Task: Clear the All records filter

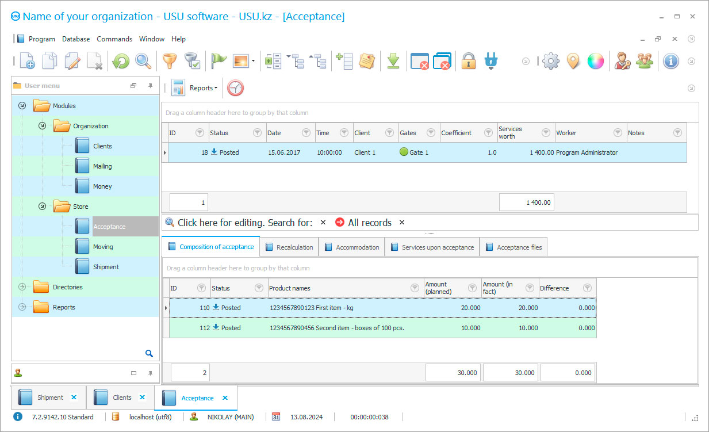Action: (x=401, y=222)
